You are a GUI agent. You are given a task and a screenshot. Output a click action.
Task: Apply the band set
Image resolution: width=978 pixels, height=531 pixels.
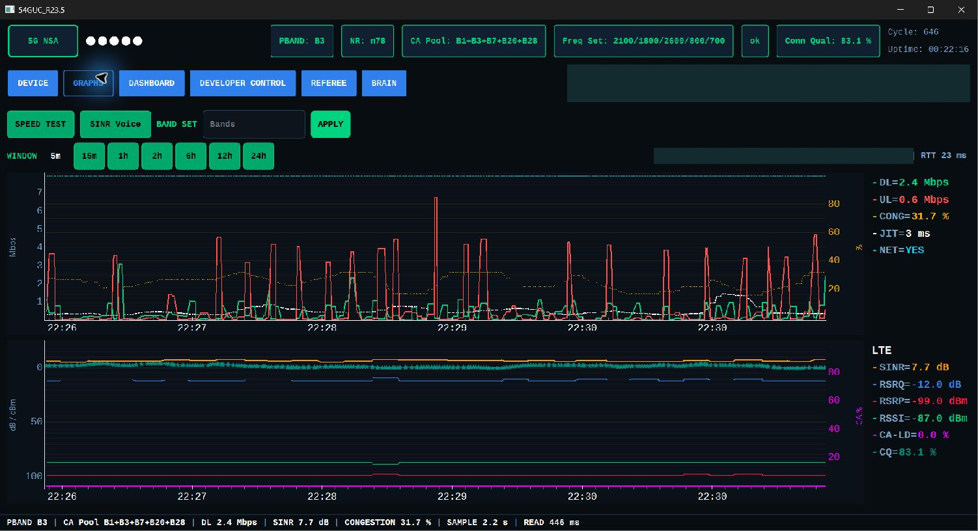click(331, 124)
